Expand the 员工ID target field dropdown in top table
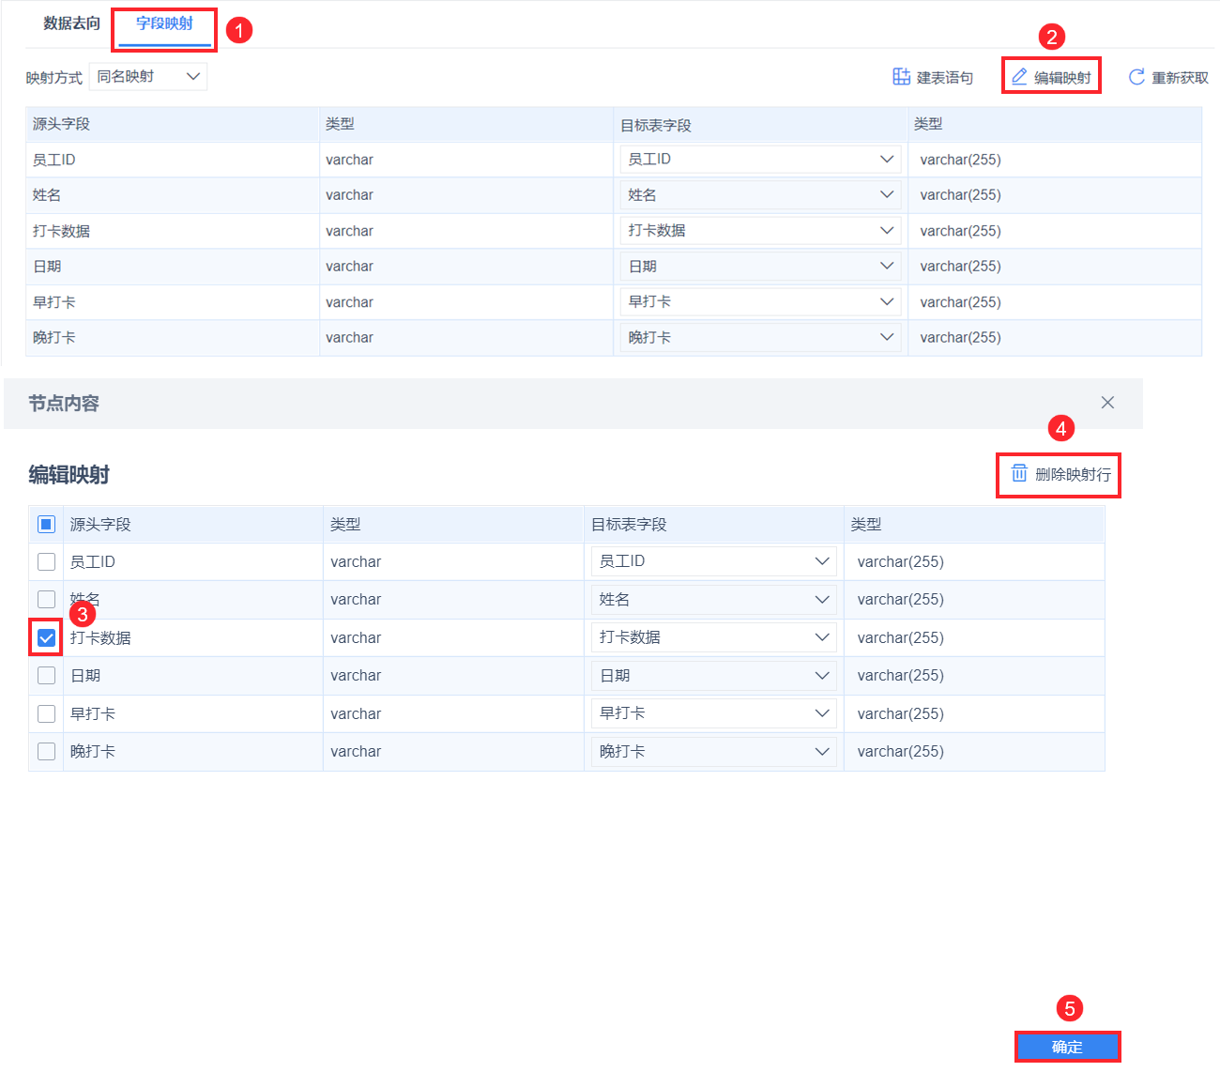 (760, 160)
